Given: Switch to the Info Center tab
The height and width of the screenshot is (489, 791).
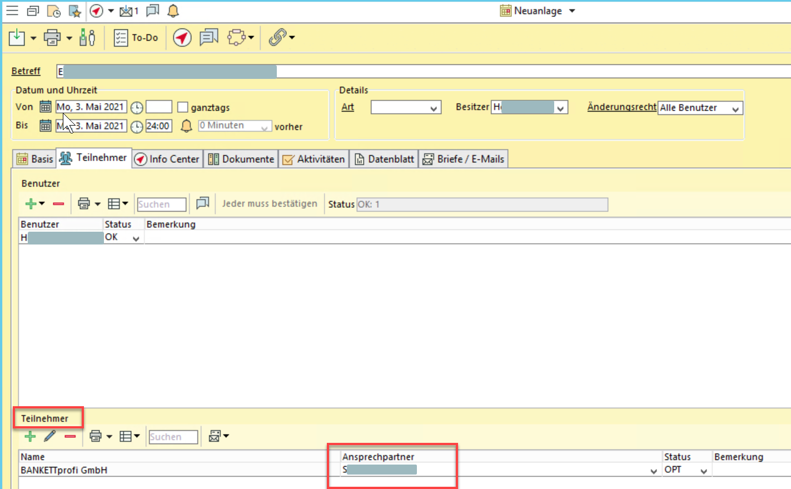Looking at the screenshot, I should click(x=167, y=159).
